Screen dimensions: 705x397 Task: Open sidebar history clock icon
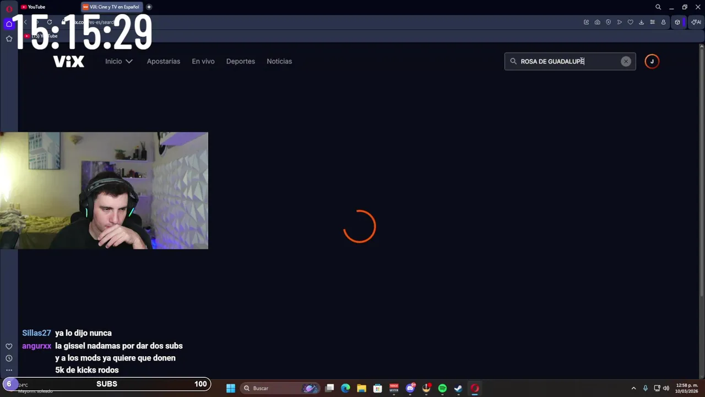[9, 358]
